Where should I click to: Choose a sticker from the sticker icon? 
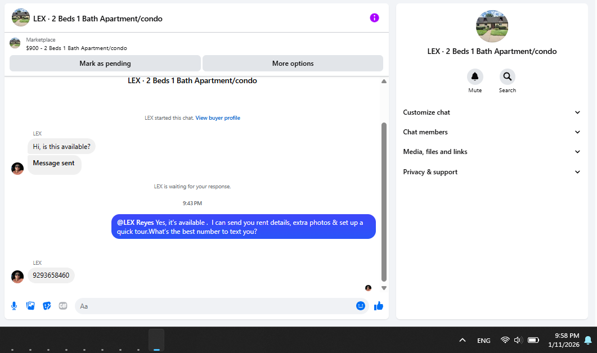coord(47,306)
